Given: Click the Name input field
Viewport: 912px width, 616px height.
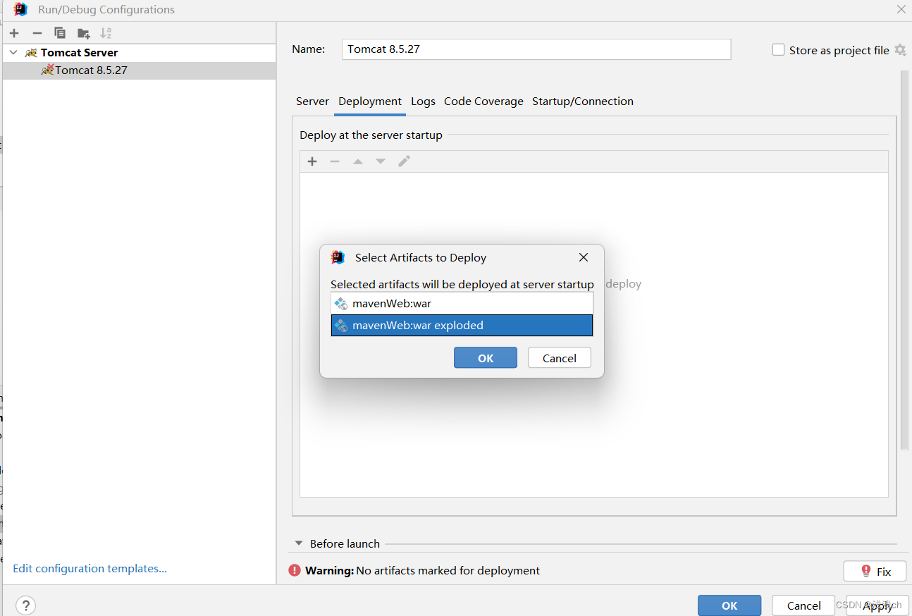Looking at the screenshot, I should (536, 49).
